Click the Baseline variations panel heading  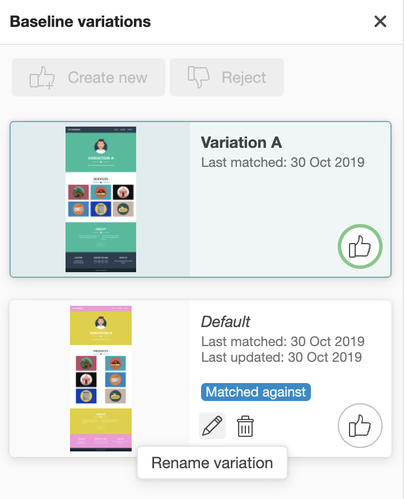(x=81, y=22)
